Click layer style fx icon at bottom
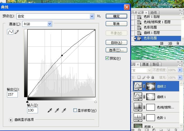The image size is (184, 131). (x=139, y=130)
